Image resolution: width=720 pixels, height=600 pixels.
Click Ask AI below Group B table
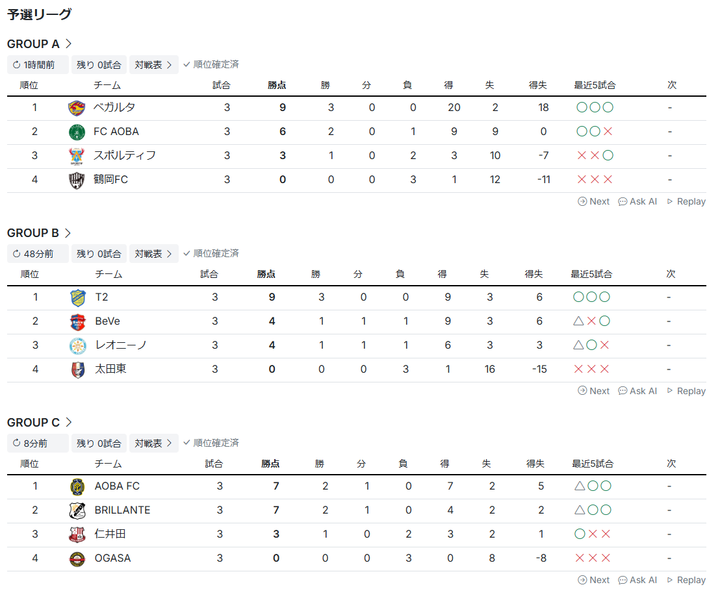637,391
